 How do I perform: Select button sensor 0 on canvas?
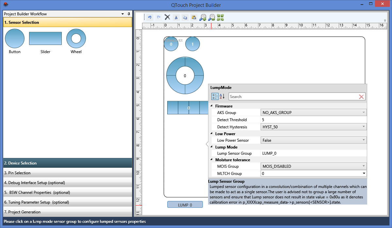pyautogui.click(x=171, y=44)
